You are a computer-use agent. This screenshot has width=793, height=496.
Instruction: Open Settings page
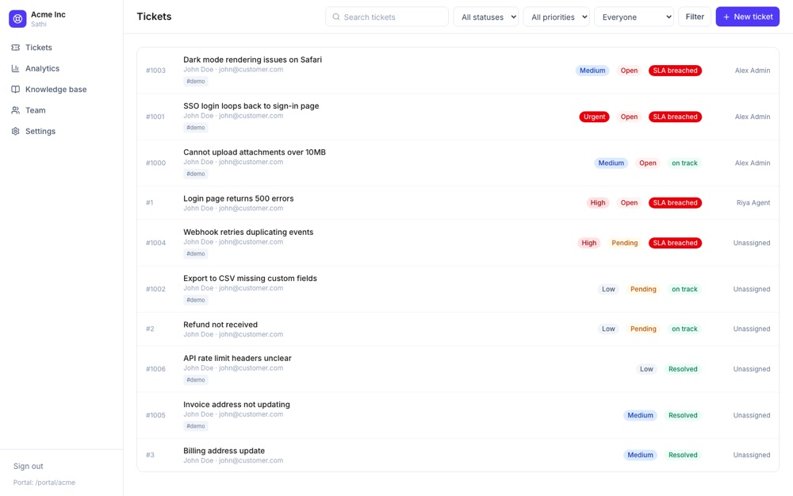tap(40, 131)
